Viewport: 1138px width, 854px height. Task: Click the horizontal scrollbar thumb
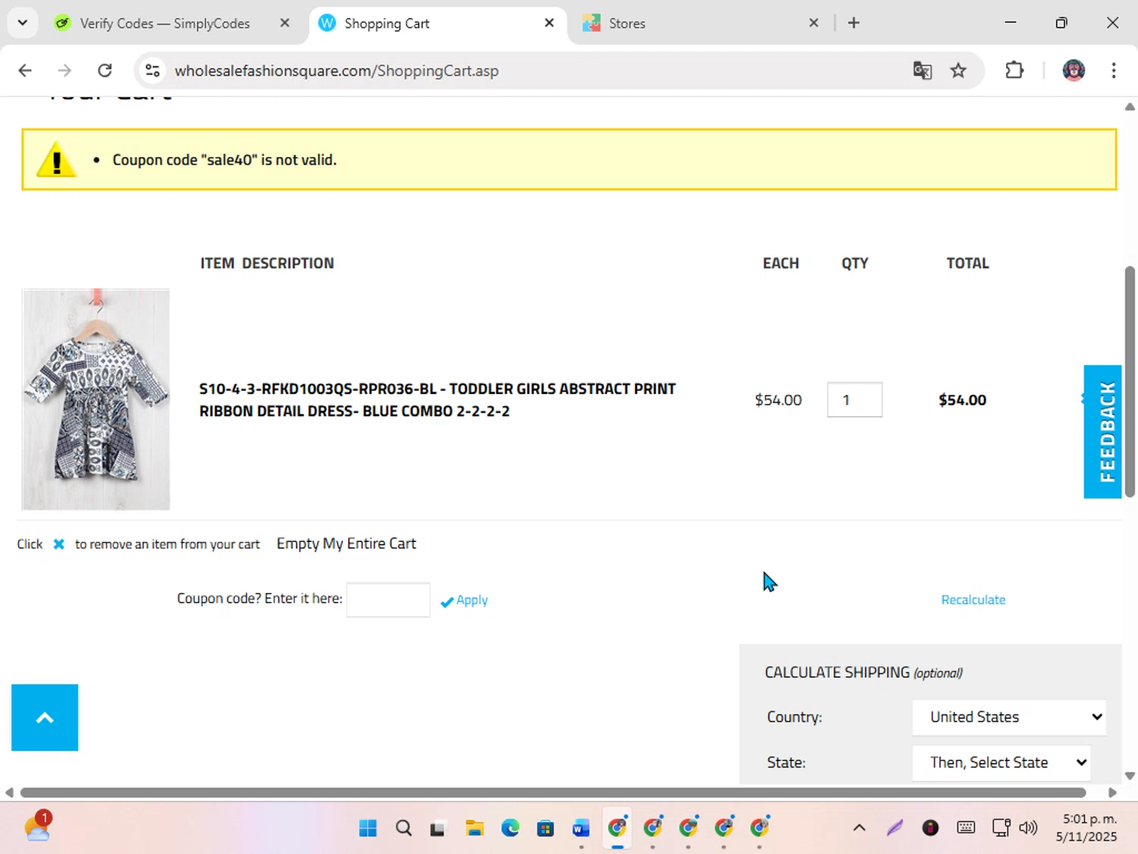pyautogui.click(x=553, y=793)
